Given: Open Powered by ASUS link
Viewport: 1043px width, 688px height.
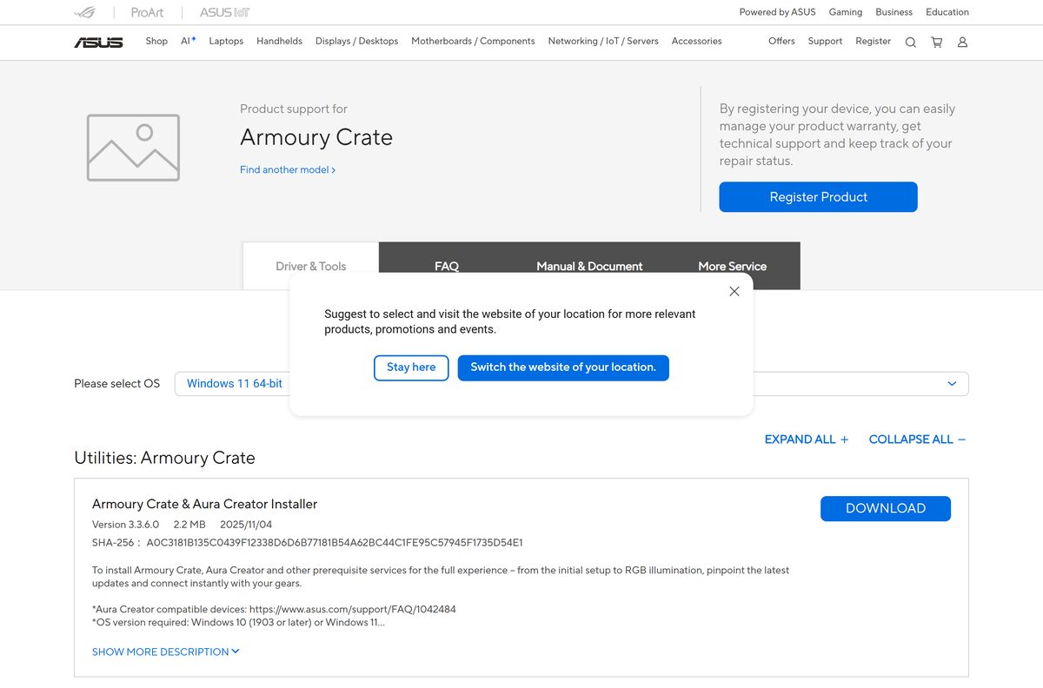Looking at the screenshot, I should click(777, 12).
